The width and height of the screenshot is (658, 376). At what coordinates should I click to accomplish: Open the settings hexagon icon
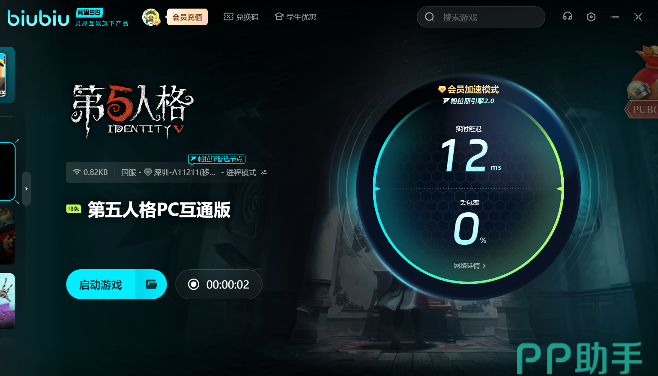[x=591, y=17]
